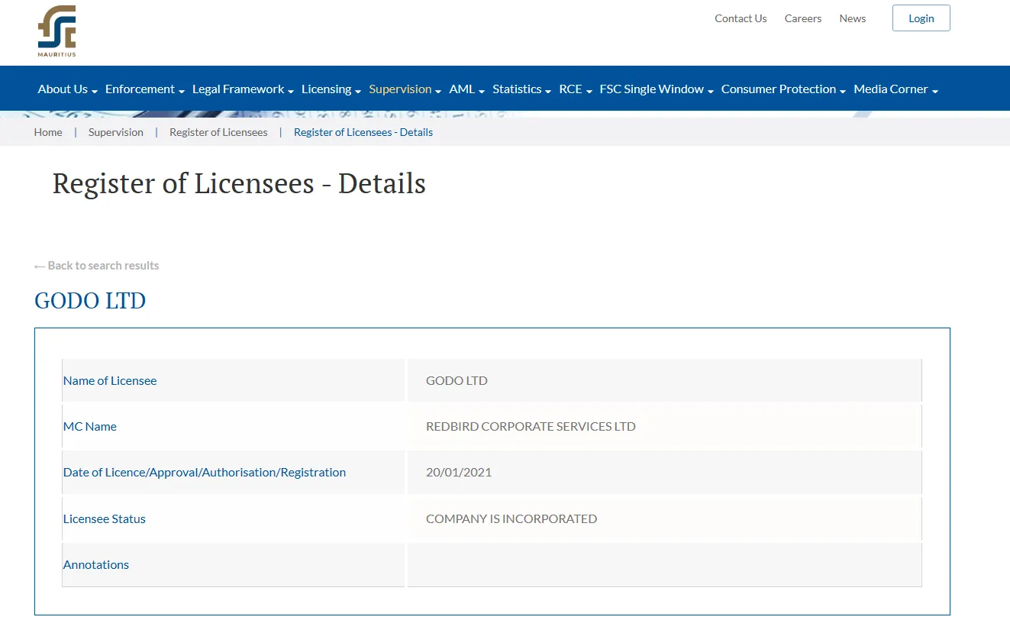Select the Licensee Status label

pos(105,518)
